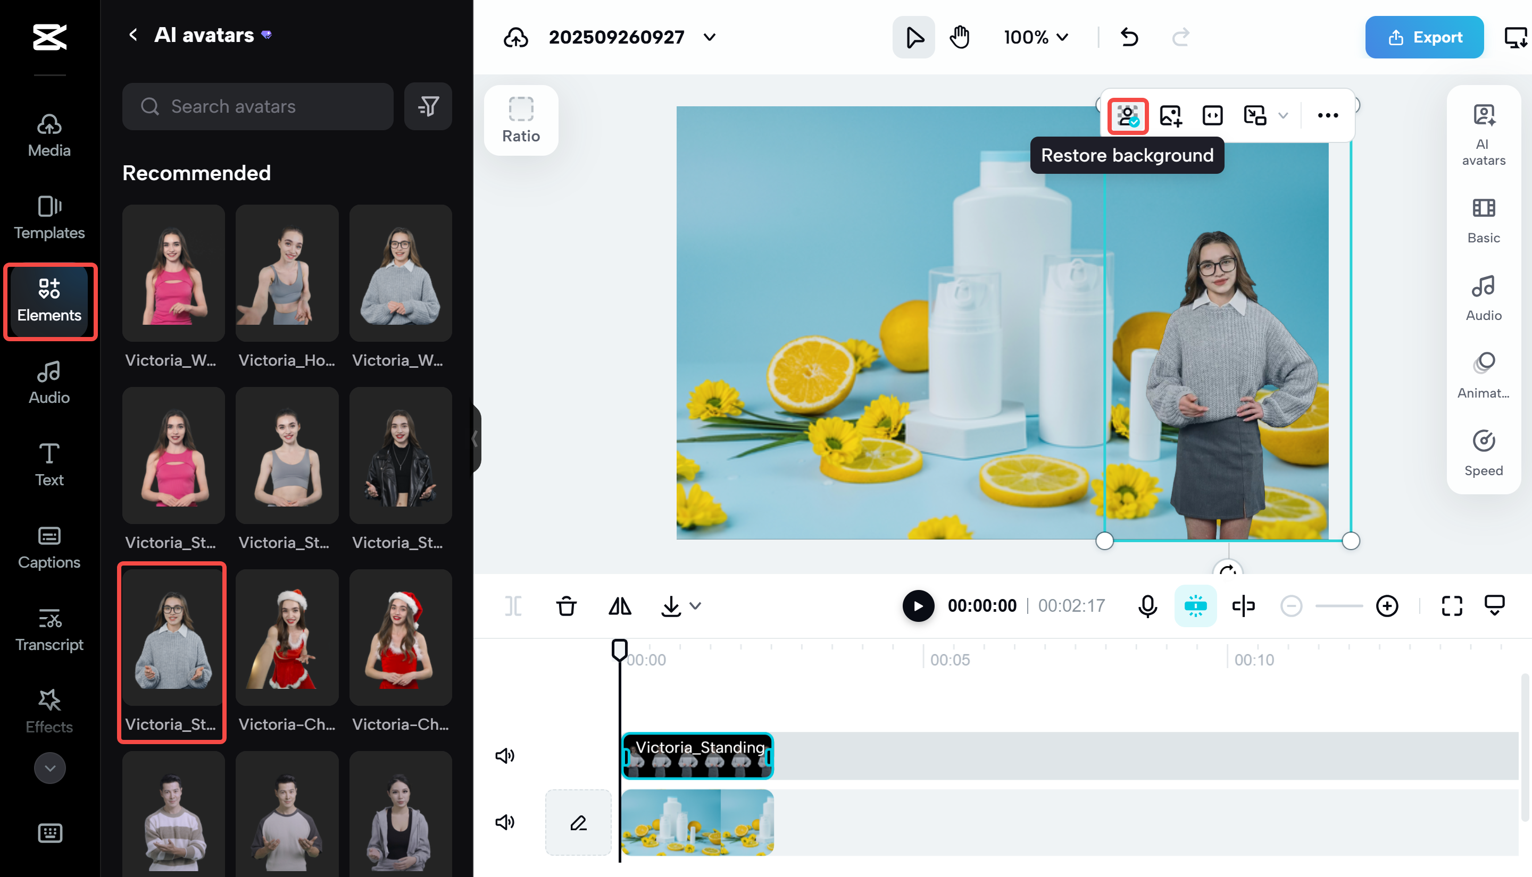Screen dimensions: 1532x877
Task: Click the mirror/flip icon in timeline toolbar
Action: pos(620,606)
